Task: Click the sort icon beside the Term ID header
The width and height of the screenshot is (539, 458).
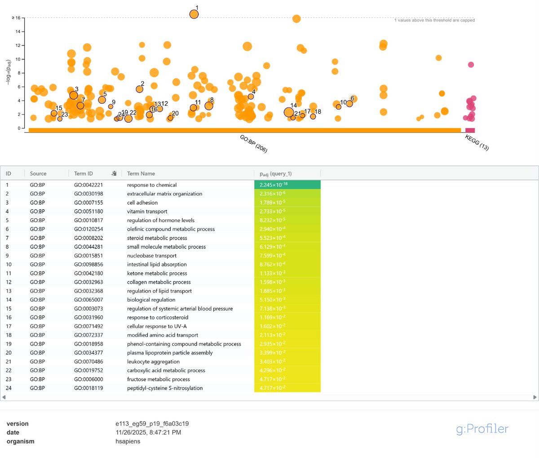Action: pyautogui.click(x=114, y=173)
